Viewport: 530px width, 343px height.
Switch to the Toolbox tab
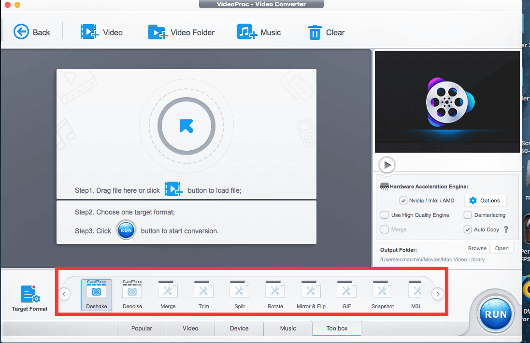click(337, 329)
